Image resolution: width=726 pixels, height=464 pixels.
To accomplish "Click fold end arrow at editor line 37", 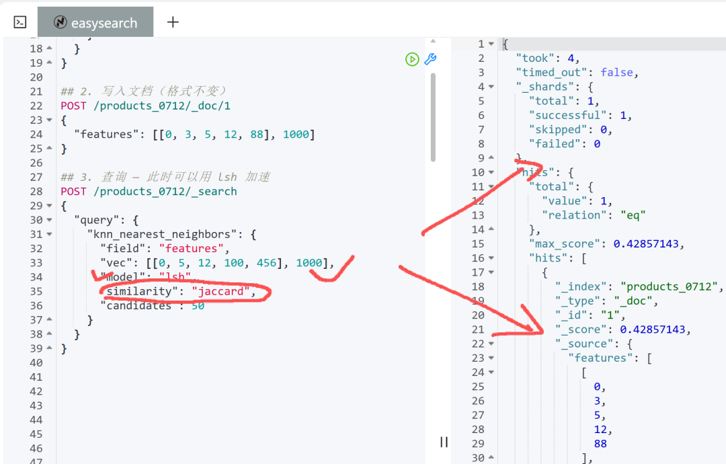I will (50, 319).
